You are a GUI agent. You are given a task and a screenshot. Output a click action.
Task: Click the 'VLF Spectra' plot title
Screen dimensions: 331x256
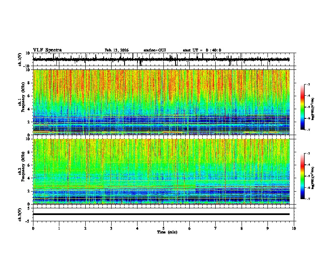[x=47, y=50]
